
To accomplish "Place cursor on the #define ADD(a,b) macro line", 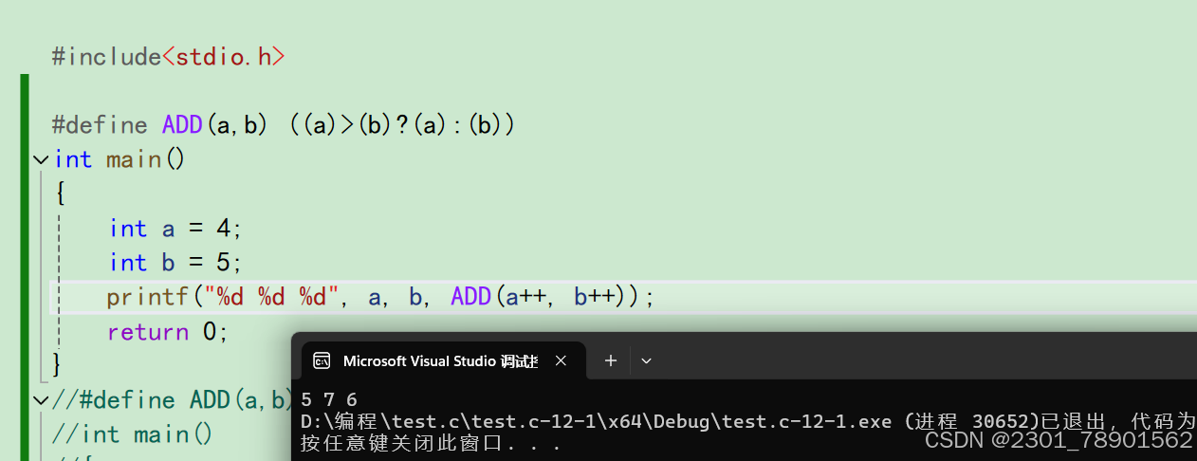I will [x=283, y=125].
